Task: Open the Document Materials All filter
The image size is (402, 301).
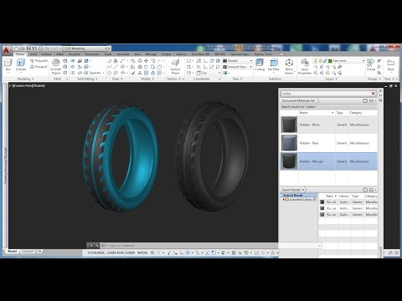Action: 299,100
